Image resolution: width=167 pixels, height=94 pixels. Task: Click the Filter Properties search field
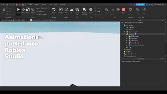click(x=143, y=62)
